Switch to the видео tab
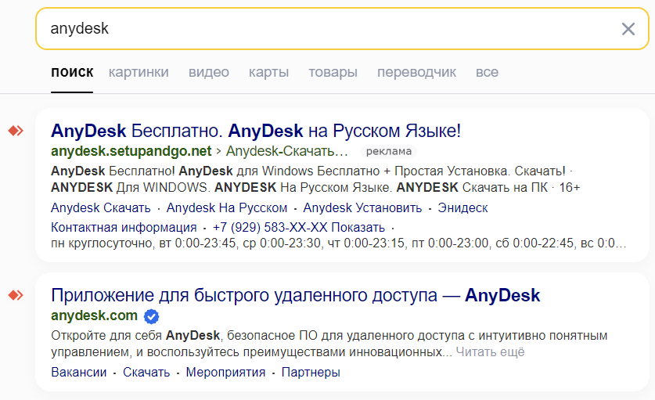The image size is (655, 400). 208,72
